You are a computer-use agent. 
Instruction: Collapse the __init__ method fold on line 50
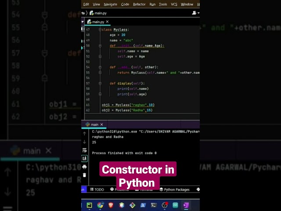click(100, 46)
